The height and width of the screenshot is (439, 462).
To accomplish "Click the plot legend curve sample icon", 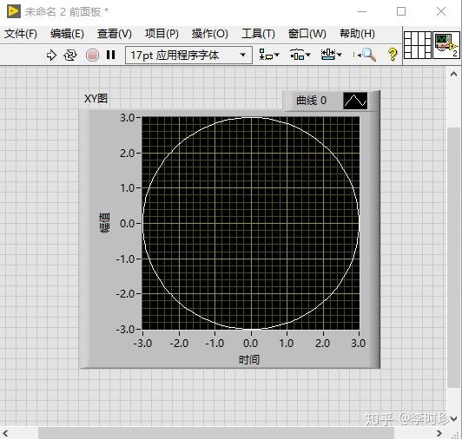I will pyautogui.click(x=355, y=101).
